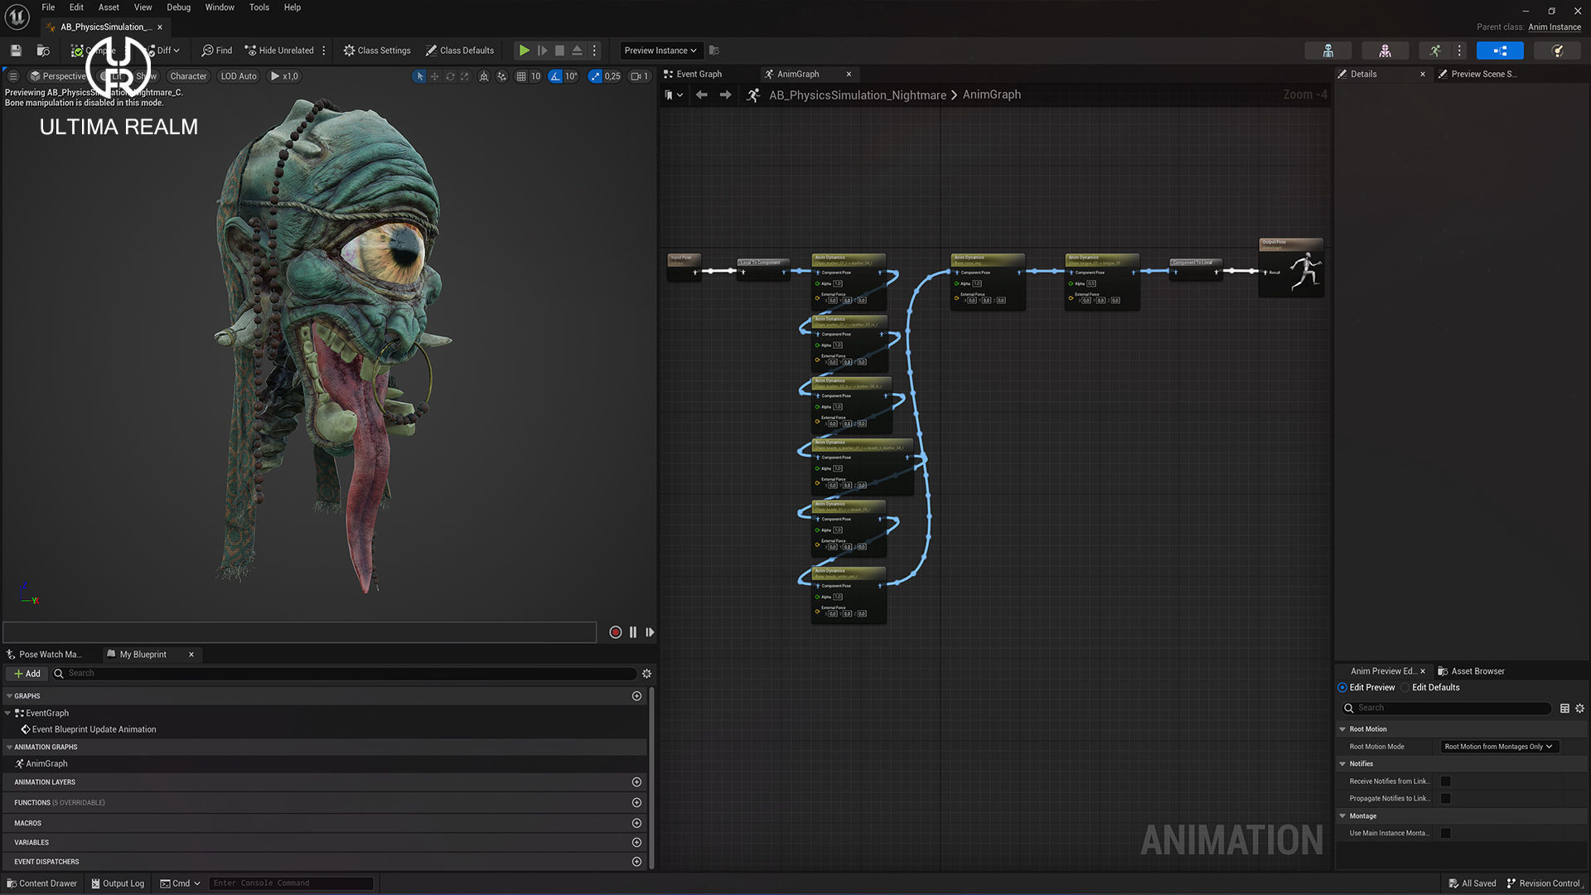Open play options three-dot menu
This screenshot has height=895, width=1591.
point(594,51)
